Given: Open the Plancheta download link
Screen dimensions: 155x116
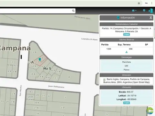Looking at the screenshot, I should point(127,62).
